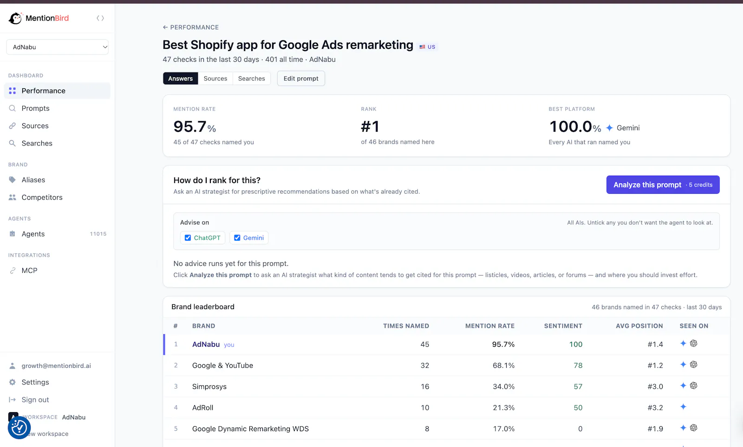
Task: Click the Aliases tag icon
Action: tap(13, 180)
